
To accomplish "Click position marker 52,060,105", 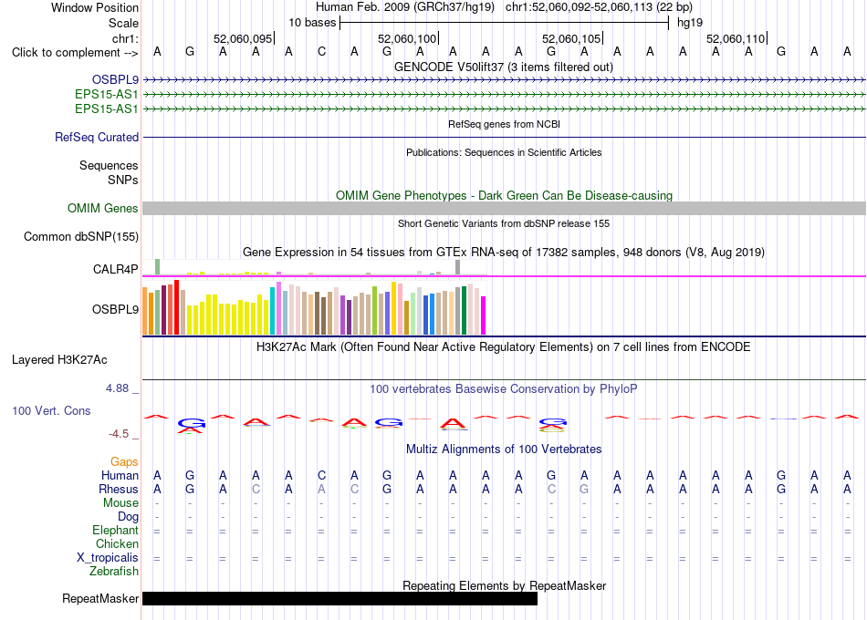I will pos(571,38).
